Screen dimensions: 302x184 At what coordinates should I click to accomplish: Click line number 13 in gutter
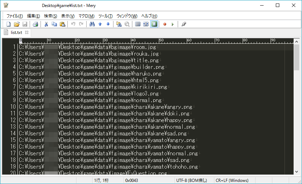click(x=13, y=127)
